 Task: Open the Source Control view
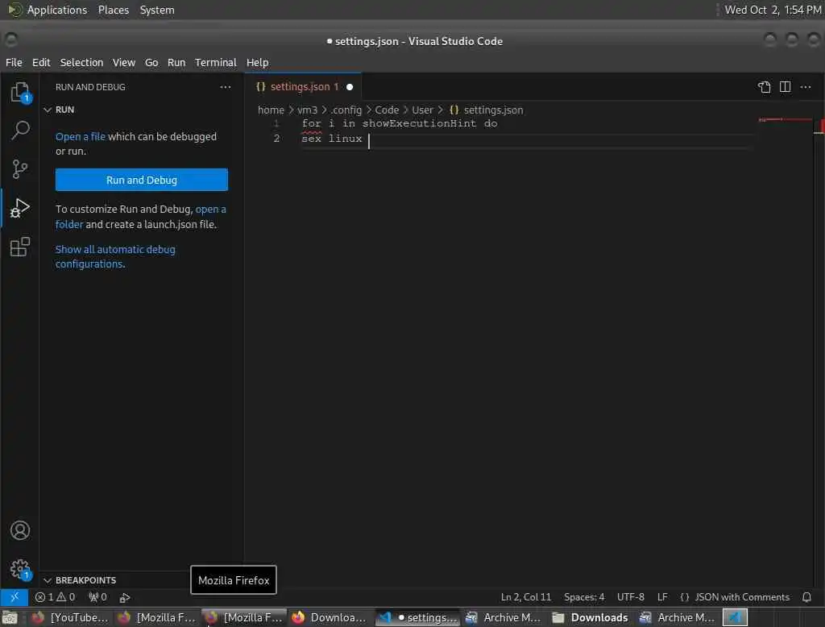(x=20, y=169)
